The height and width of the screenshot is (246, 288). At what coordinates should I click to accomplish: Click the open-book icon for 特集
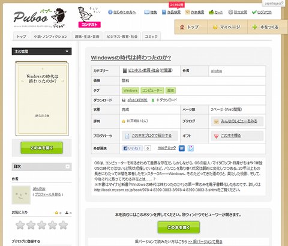(x=147, y=12)
